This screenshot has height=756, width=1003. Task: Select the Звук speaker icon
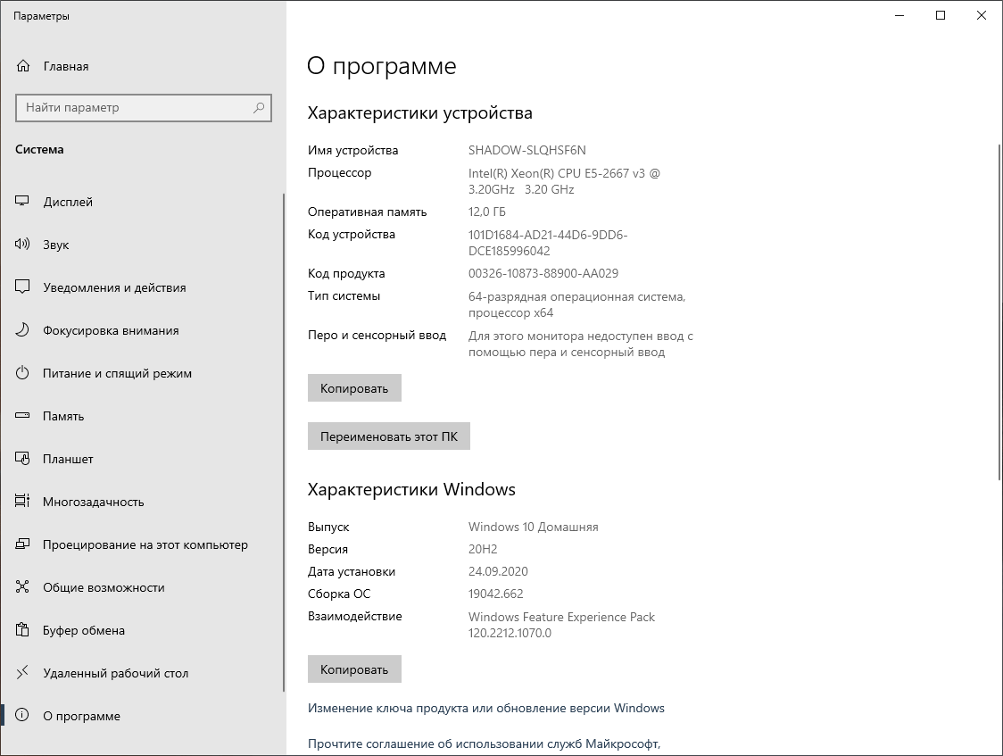pos(22,245)
